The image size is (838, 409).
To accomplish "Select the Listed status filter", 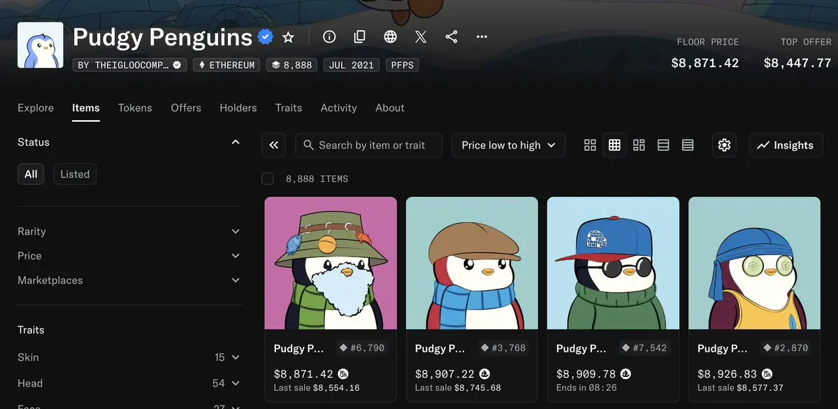I will (75, 174).
